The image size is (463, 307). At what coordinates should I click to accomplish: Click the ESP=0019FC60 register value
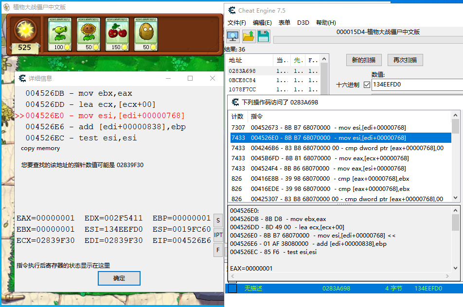click(x=181, y=229)
